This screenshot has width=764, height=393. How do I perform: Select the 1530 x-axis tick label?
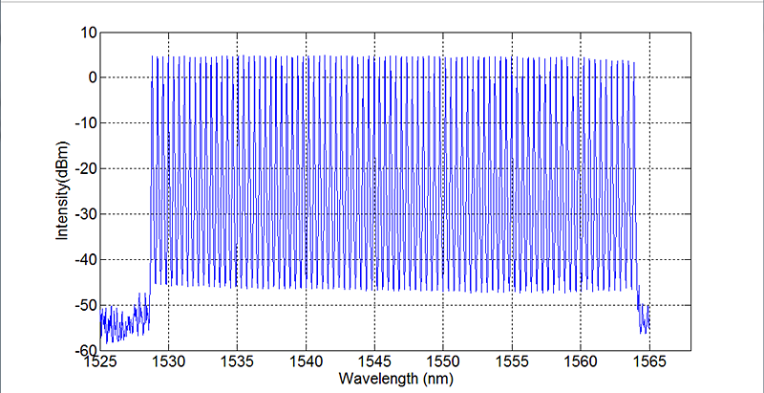click(169, 362)
